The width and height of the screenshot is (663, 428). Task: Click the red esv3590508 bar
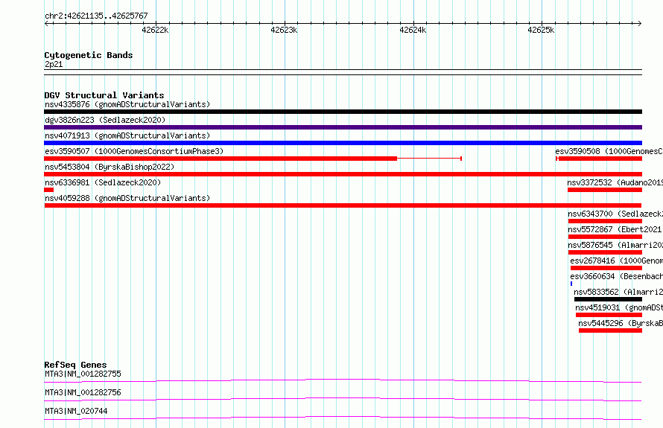click(x=600, y=159)
